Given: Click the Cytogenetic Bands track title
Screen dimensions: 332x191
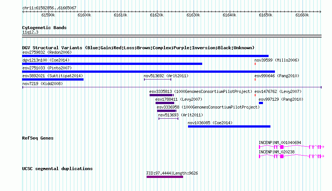Looking at the screenshot, I should coord(44,28).
